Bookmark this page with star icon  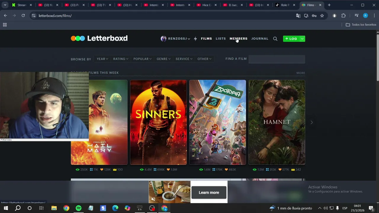pyautogui.click(x=322, y=16)
